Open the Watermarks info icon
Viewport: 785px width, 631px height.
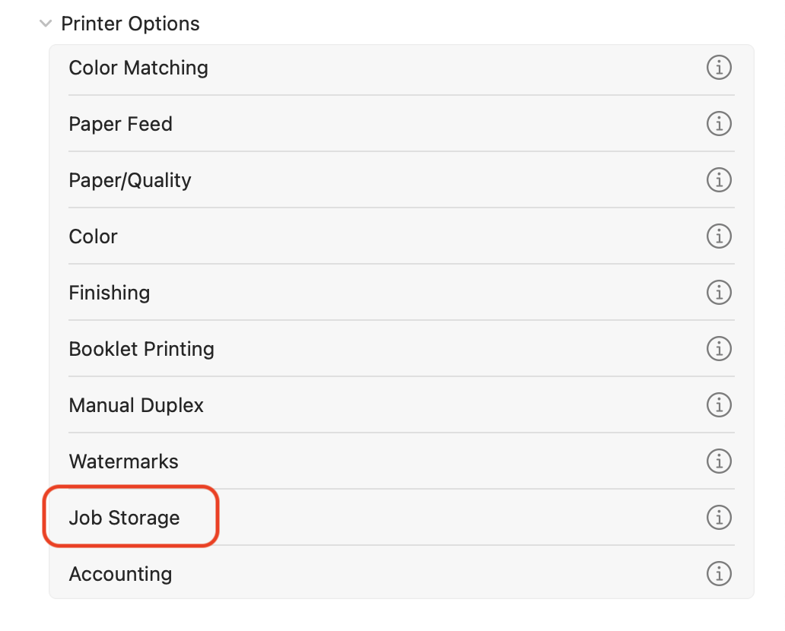[719, 461]
